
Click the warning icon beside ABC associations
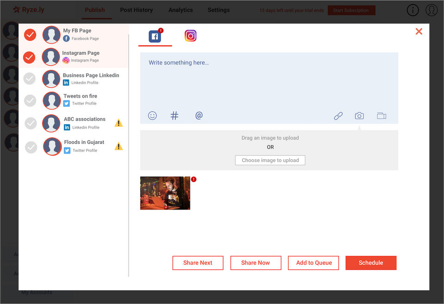coord(118,123)
